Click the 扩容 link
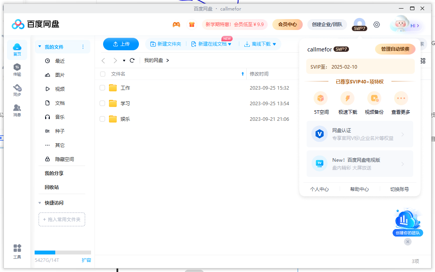This screenshot has width=435, height=272. [86, 260]
